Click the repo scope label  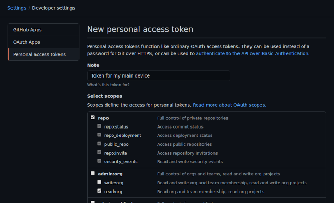point(103,118)
